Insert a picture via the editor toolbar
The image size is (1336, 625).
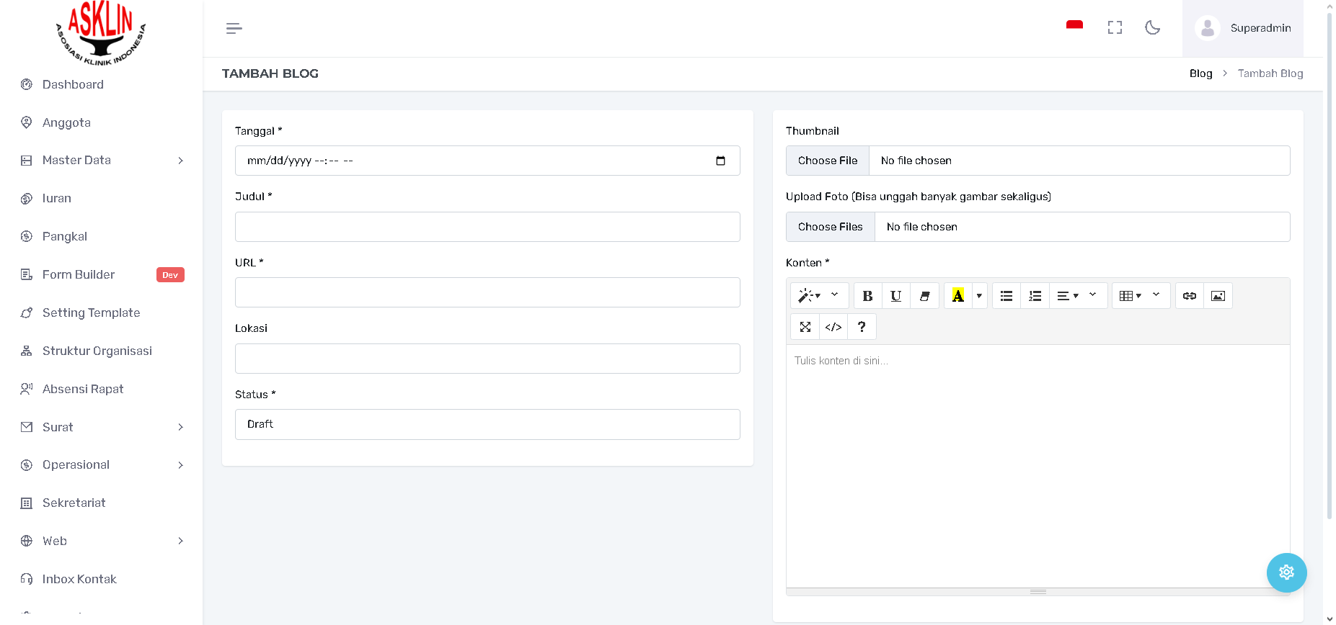(x=1218, y=296)
